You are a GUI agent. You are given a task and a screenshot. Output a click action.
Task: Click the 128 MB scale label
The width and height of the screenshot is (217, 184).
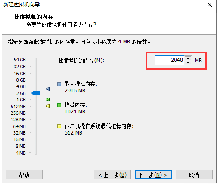[19, 120]
